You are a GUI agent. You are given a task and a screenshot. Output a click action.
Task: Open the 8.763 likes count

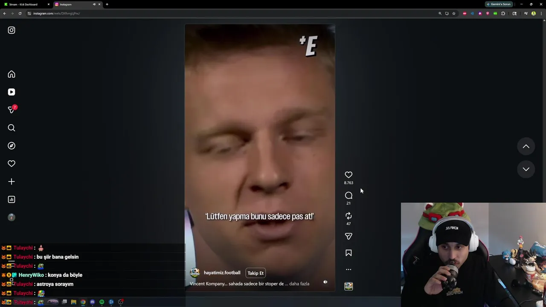point(349,183)
